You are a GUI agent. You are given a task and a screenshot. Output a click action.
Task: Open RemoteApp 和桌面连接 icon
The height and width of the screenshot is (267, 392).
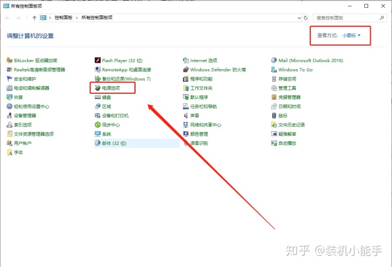[x=97, y=70]
